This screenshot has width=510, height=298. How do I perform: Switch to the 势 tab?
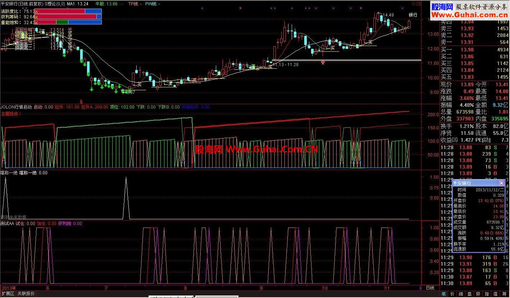click(x=478, y=294)
